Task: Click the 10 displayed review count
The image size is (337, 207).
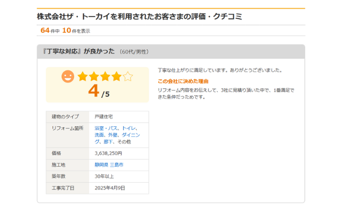Action: (67, 31)
